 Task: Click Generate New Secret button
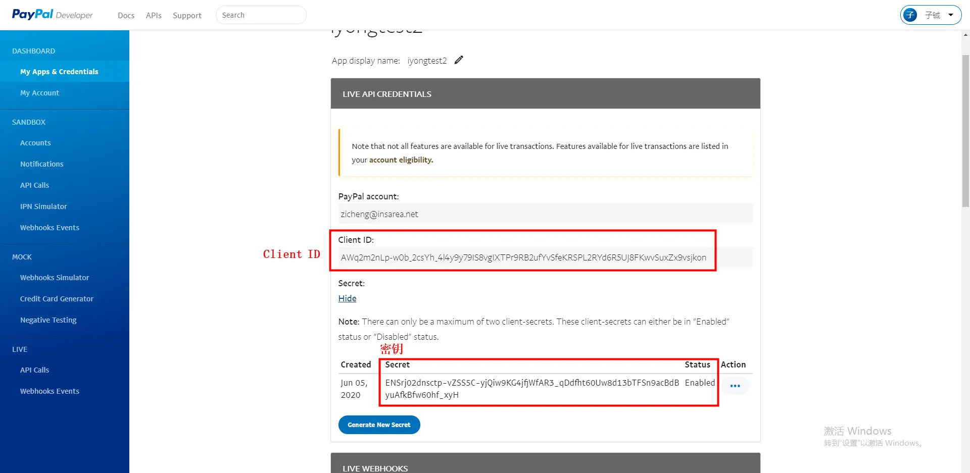[379, 425]
